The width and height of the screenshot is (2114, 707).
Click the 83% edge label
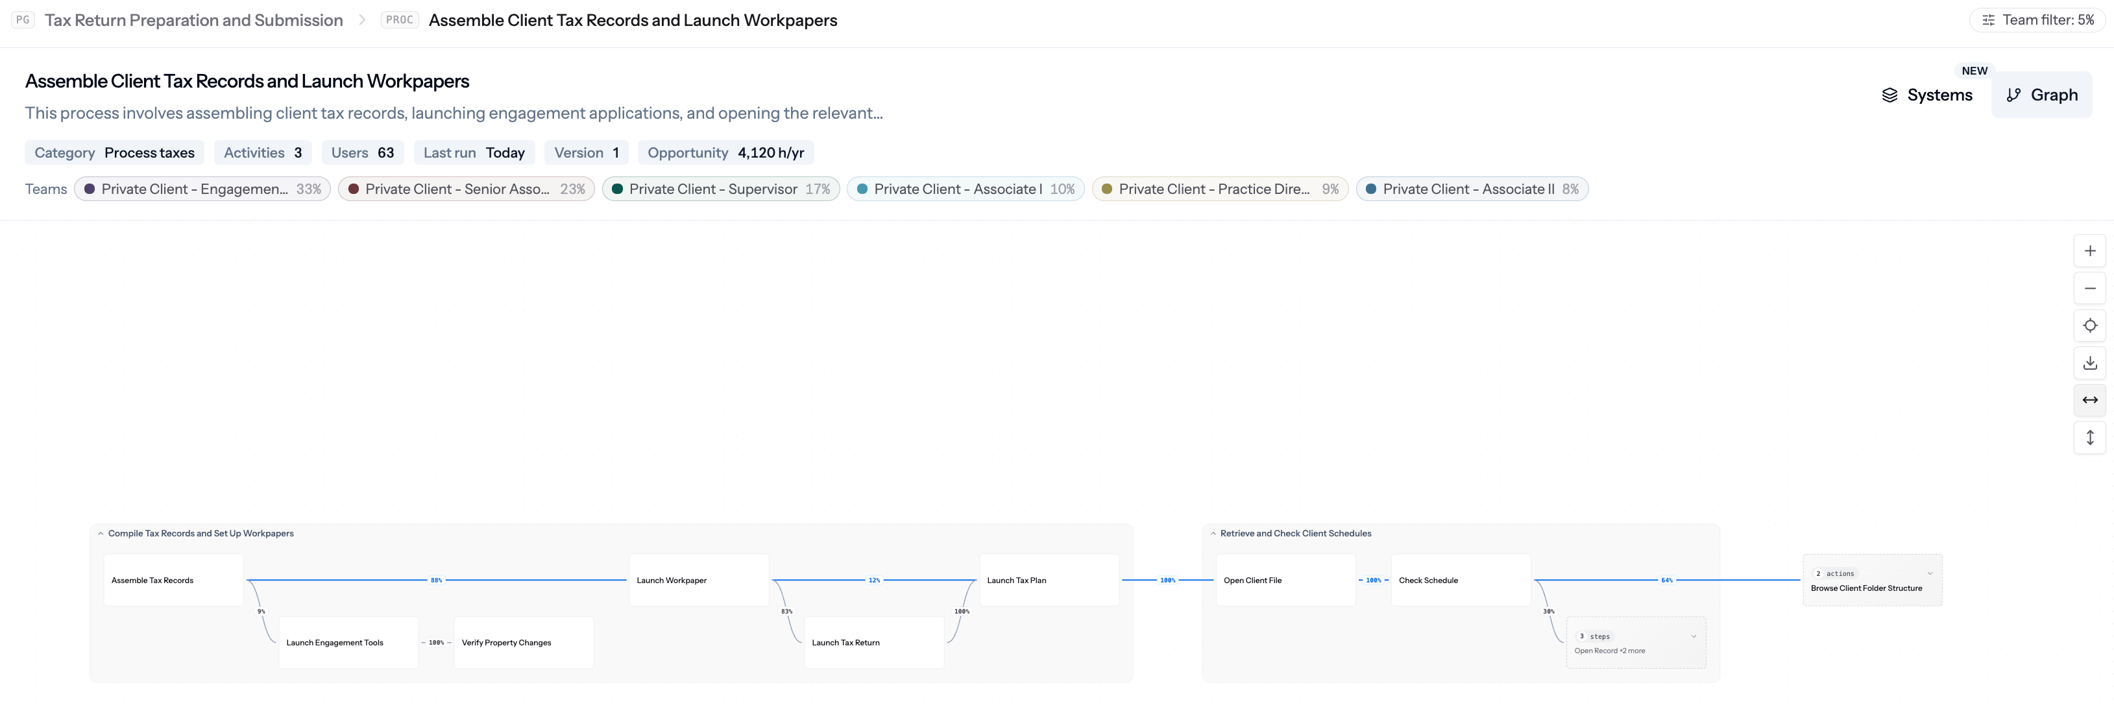786,611
